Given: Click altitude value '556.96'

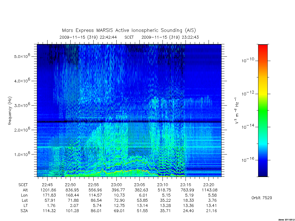Looking at the screenshot, I should pos(95,190).
